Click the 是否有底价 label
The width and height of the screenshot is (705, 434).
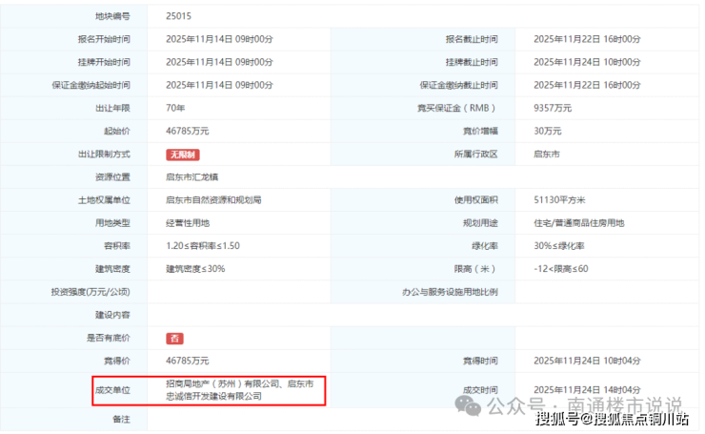[x=109, y=338]
